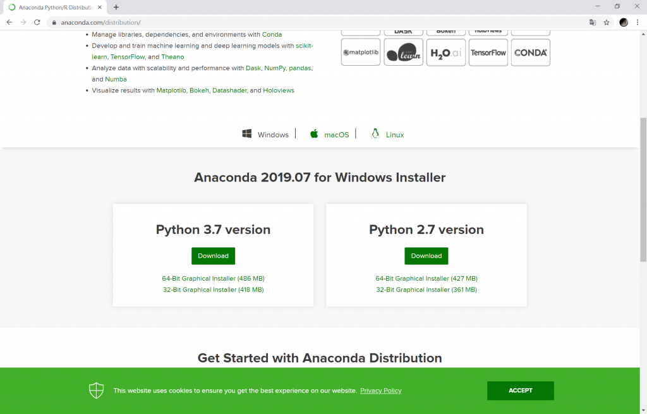Viewport: 647px width, 414px height.
Task: Select the macOS installer tab
Action: [x=329, y=134]
